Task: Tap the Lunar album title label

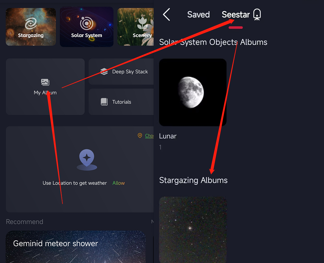Action: tap(168, 136)
